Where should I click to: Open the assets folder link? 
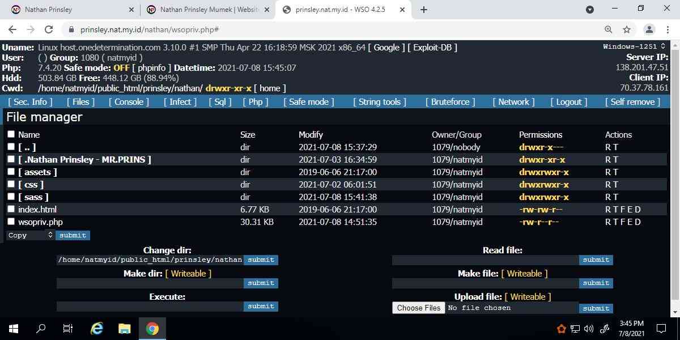pyautogui.click(x=37, y=172)
